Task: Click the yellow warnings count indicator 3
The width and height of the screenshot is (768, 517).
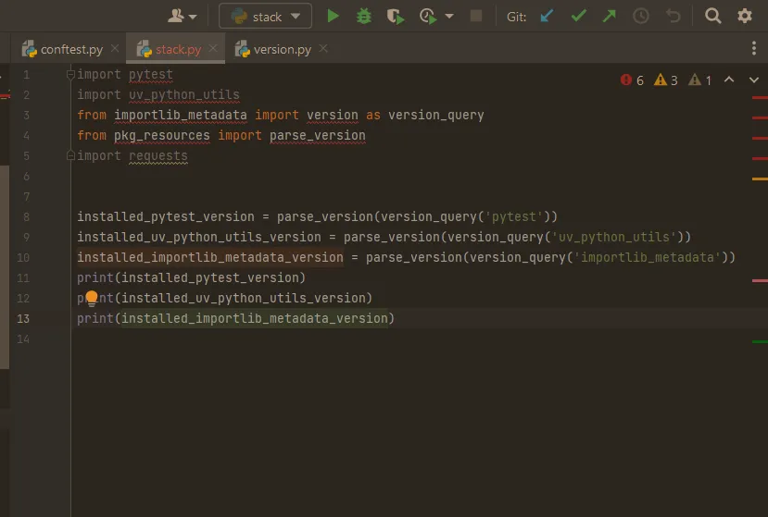Action: (666, 80)
